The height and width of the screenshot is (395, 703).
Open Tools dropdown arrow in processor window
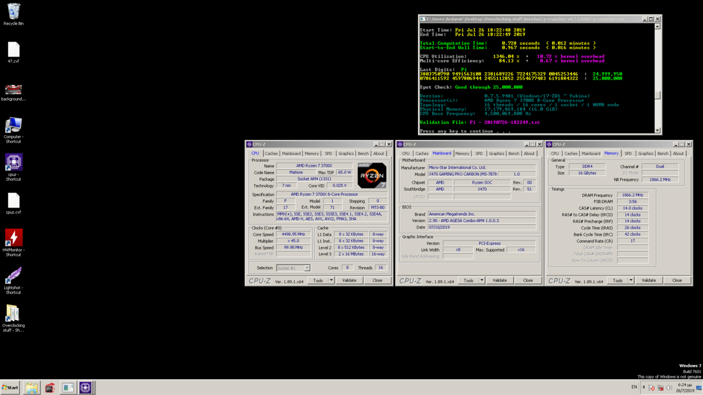(x=331, y=280)
